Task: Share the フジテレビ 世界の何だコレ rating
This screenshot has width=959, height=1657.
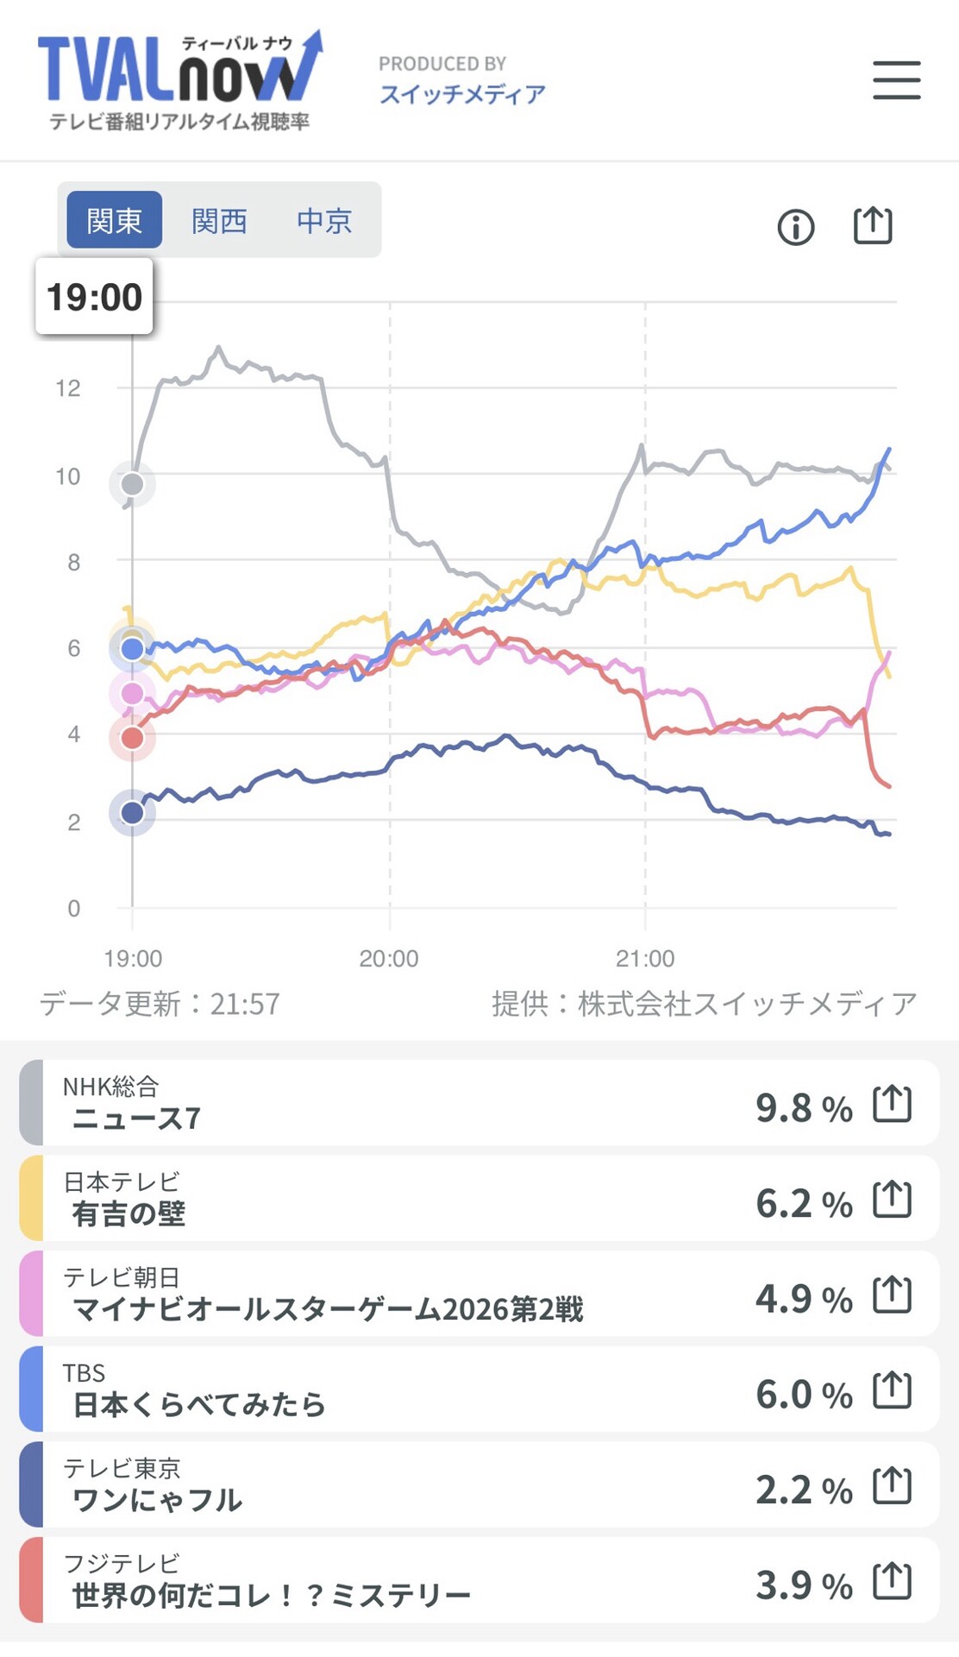Action: point(892,1581)
